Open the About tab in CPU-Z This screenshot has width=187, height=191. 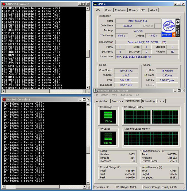[153, 10]
